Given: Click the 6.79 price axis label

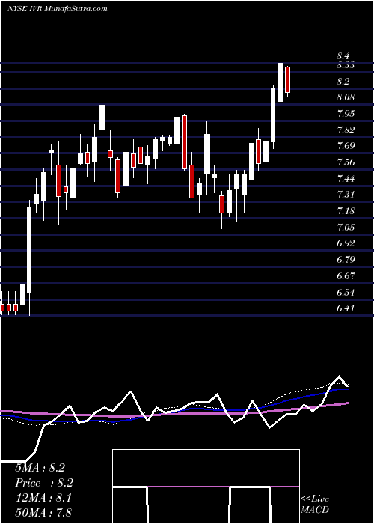Looking at the screenshot, I should (x=346, y=259).
